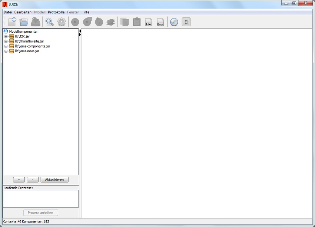Screen dimensions: 315x227
Task: Select the Modellkomponenten root item
Action: (x=23, y=32)
